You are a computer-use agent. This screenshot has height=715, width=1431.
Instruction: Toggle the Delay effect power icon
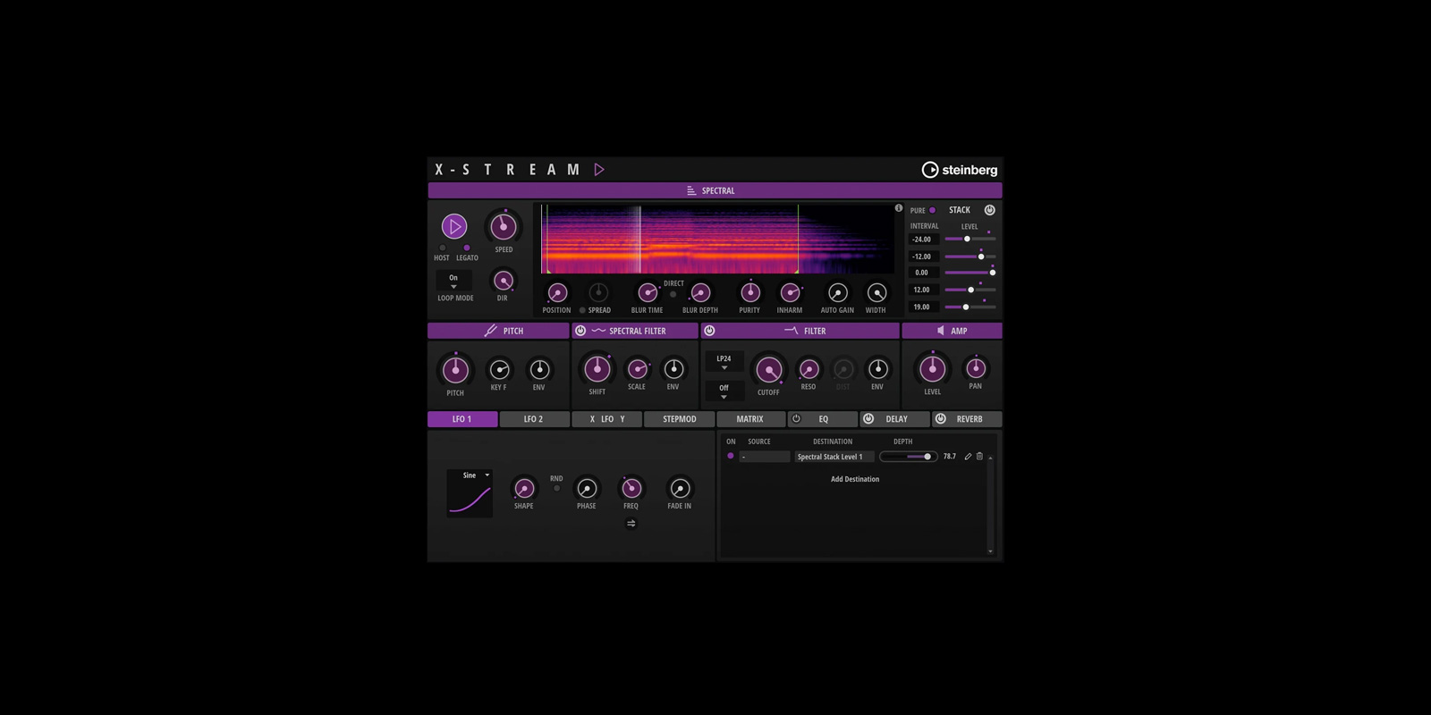tap(868, 418)
